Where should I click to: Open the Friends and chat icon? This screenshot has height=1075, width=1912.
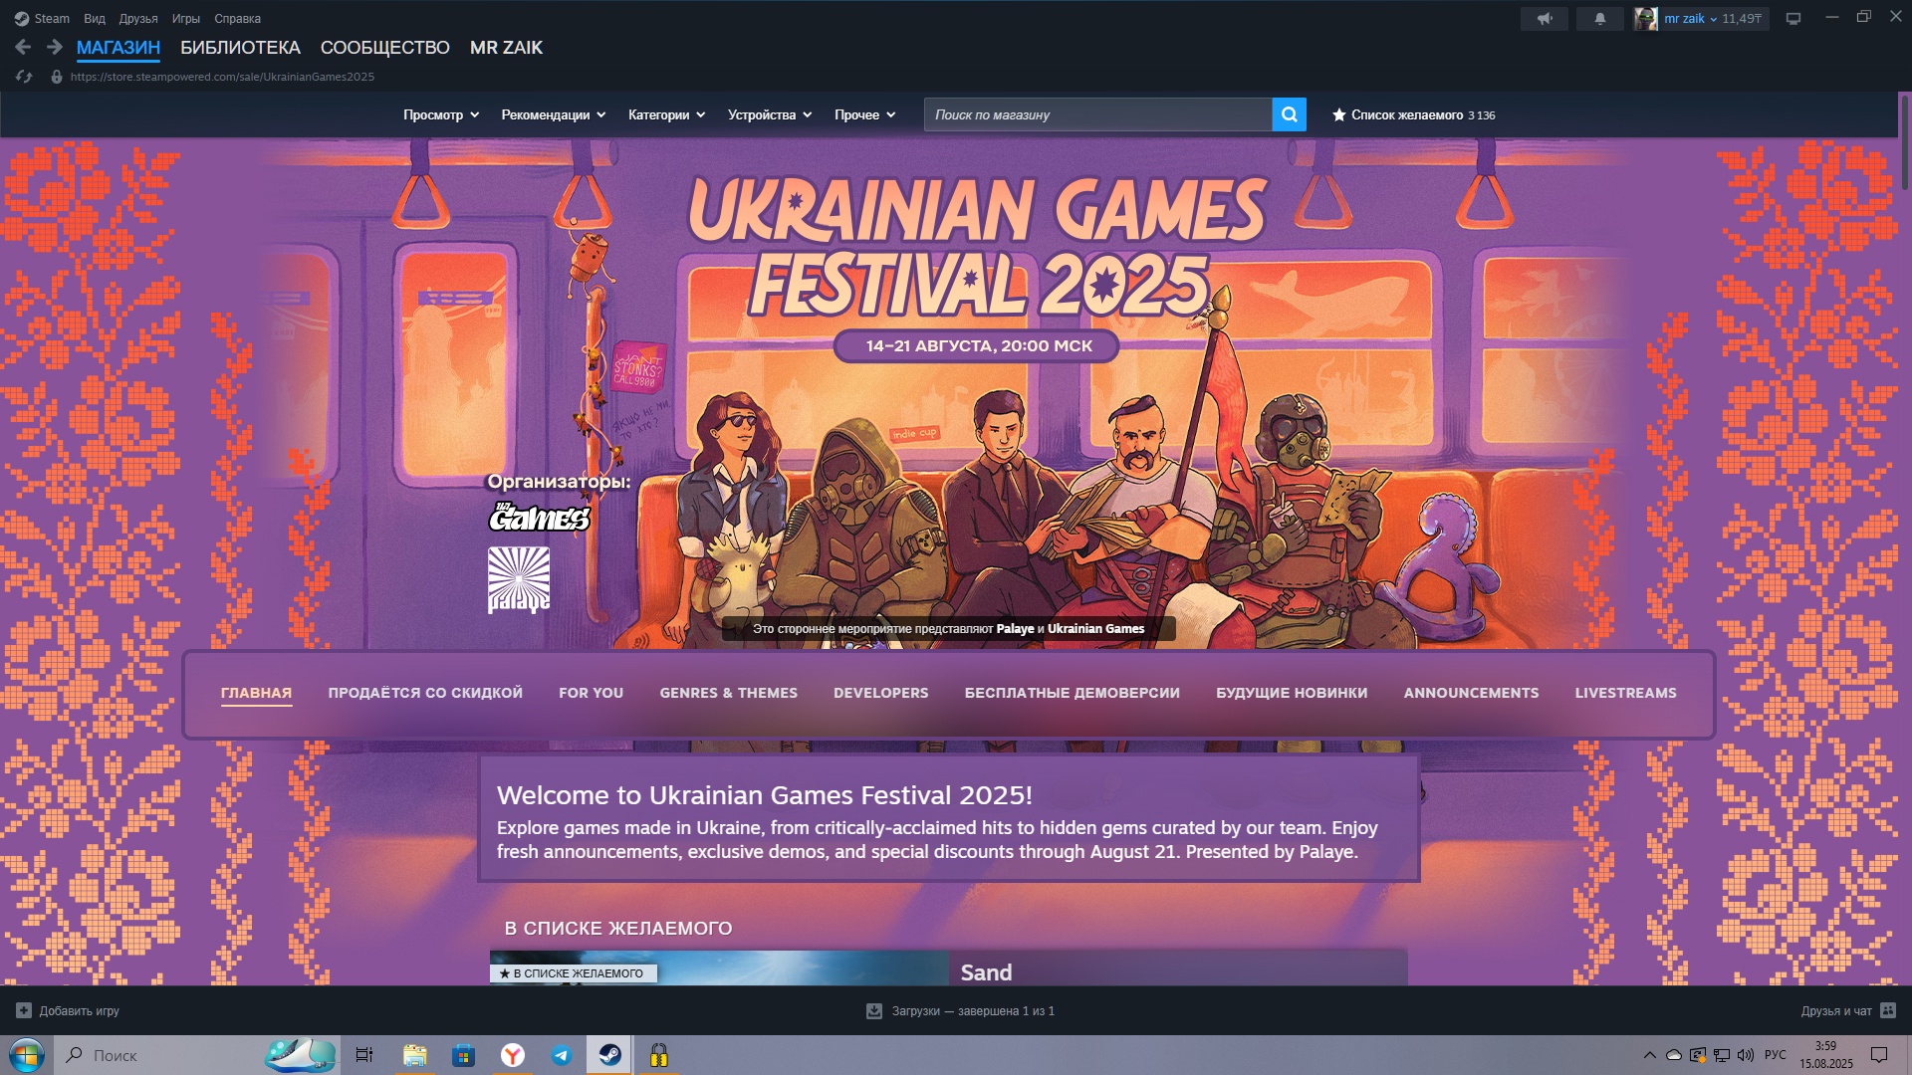(x=1888, y=1010)
